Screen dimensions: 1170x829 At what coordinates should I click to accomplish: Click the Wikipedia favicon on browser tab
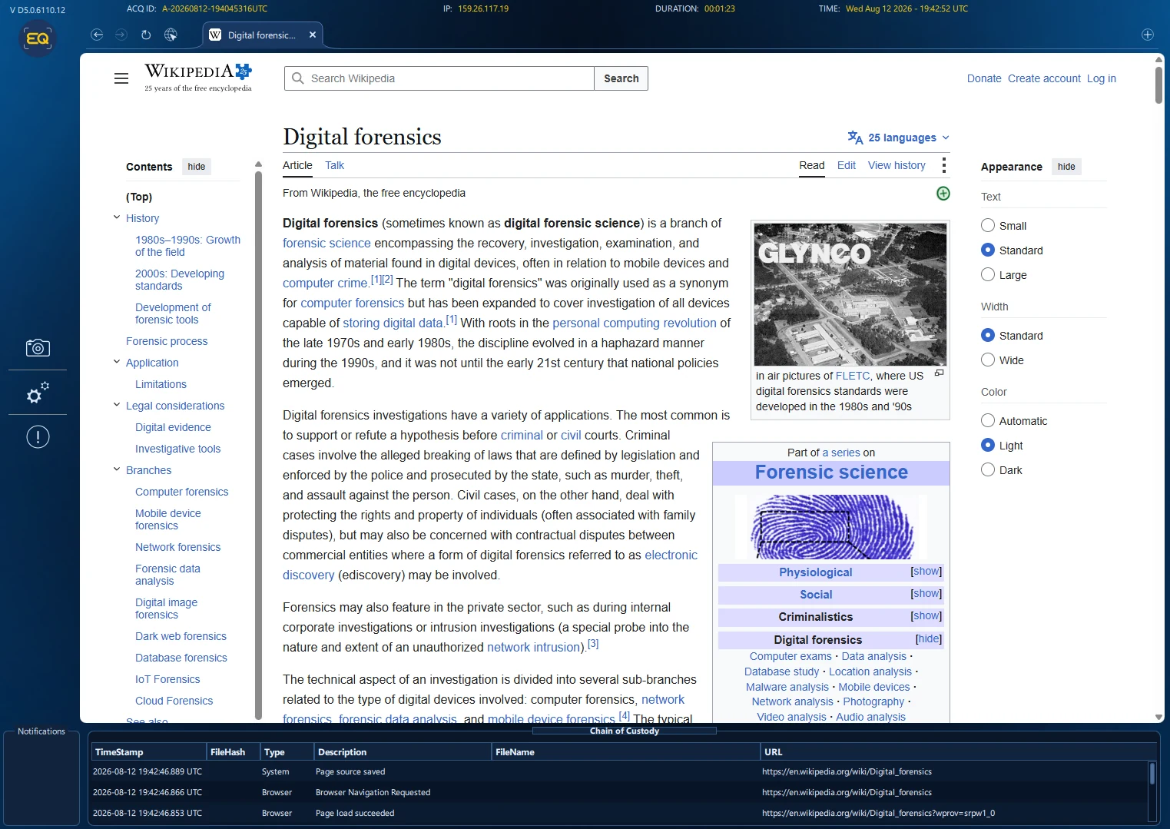215,35
